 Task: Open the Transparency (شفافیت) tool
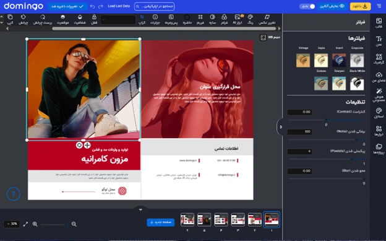tap(80, 17)
